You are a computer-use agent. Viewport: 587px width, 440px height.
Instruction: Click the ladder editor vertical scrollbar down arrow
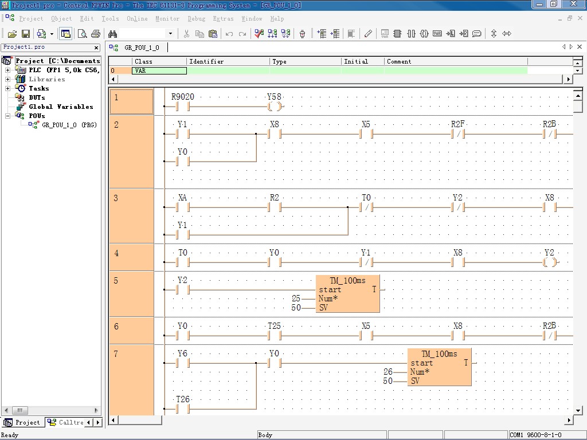coord(578,410)
